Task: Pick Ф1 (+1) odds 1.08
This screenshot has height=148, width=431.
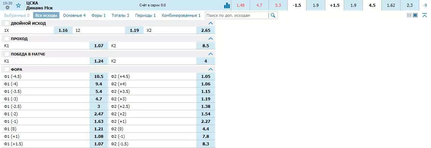Action: coord(99,136)
